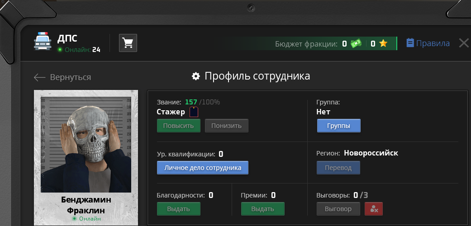The width and height of the screenshot is (471, 226).
Task: Click the region value Новороссийск
Action: (x=371, y=153)
